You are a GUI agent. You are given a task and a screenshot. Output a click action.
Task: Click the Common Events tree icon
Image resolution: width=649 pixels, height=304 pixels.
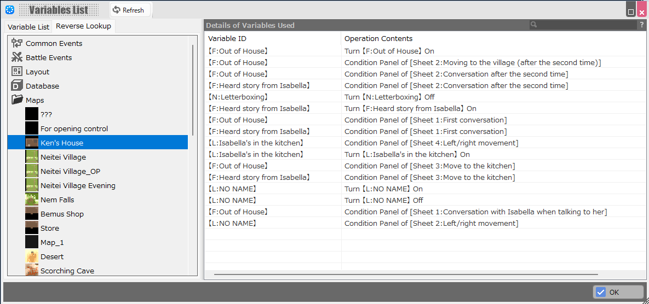[x=17, y=43]
